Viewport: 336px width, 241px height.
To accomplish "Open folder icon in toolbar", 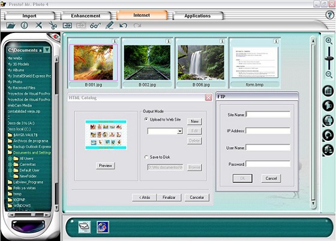I will (11, 26).
